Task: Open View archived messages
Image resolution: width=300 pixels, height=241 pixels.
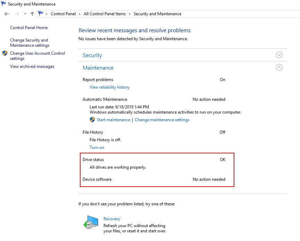Action: point(32,66)
